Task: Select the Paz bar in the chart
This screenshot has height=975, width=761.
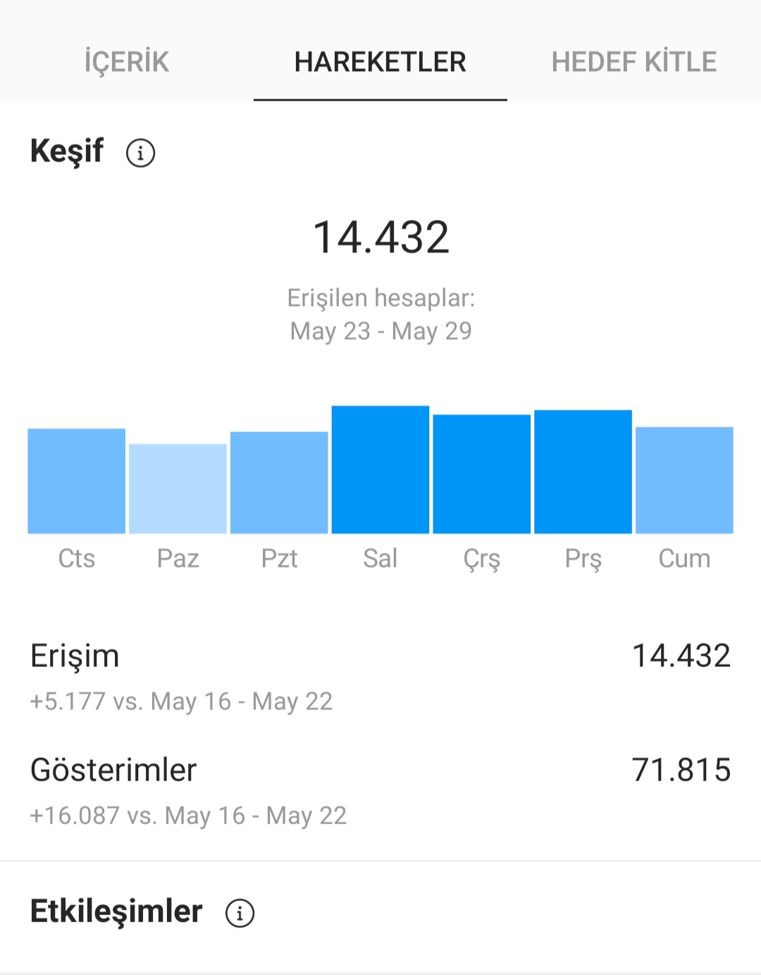Action: [178, 489]
